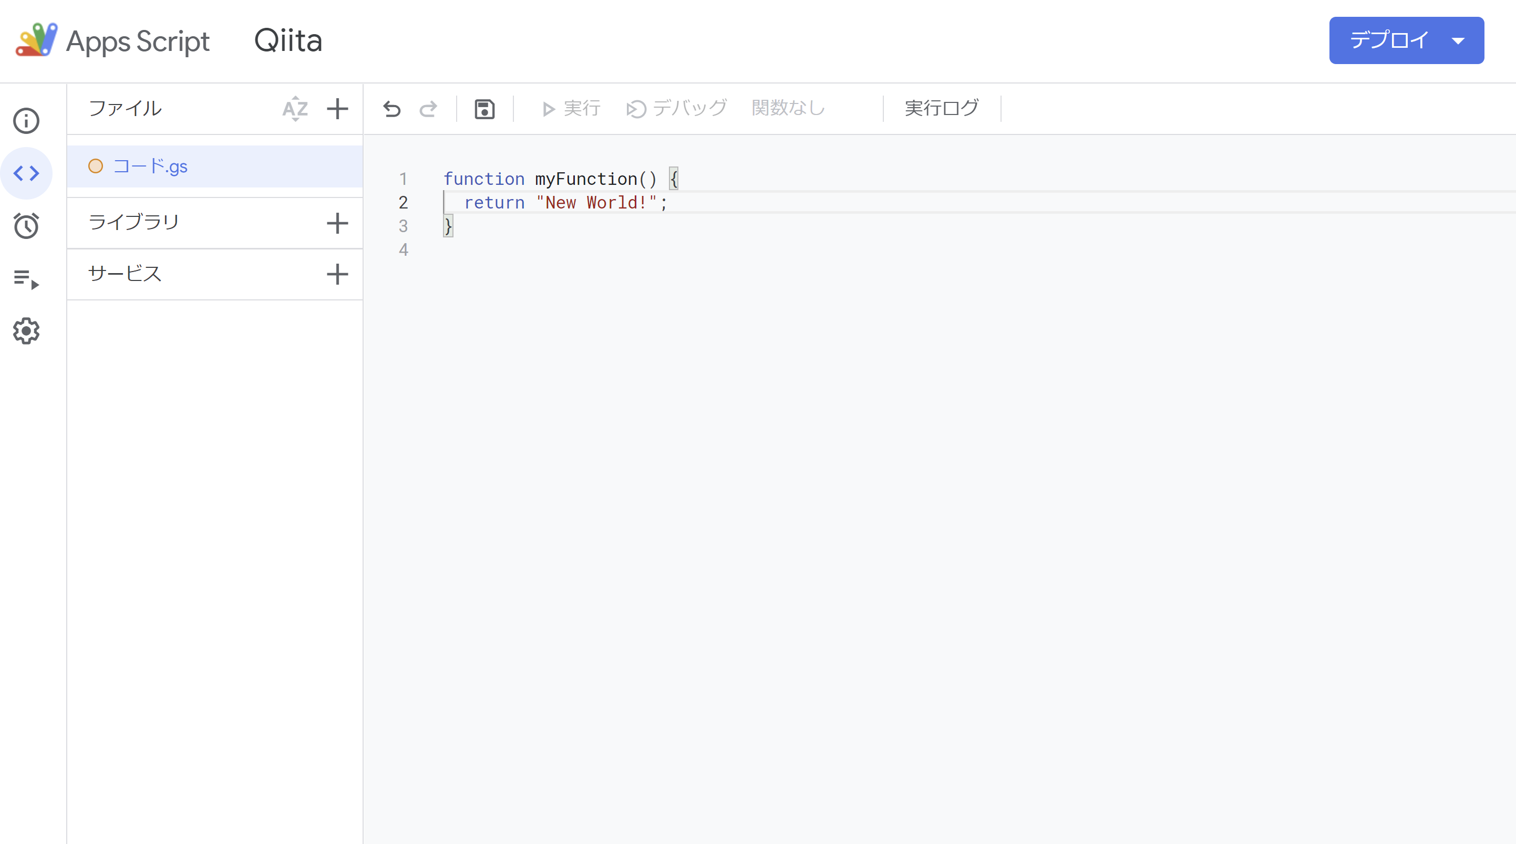This screenshot has width=1516, height=844.
Task: Open the 関数なし function selector
Action: click(x=789, y=108)
